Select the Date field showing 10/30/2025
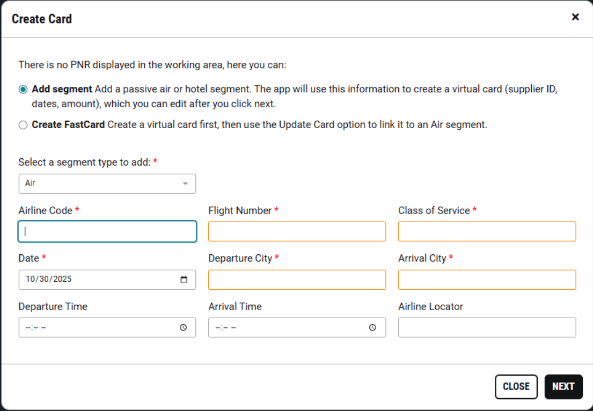Image resolution: width=593 pixels, height=411 pixels. point(107,280)
